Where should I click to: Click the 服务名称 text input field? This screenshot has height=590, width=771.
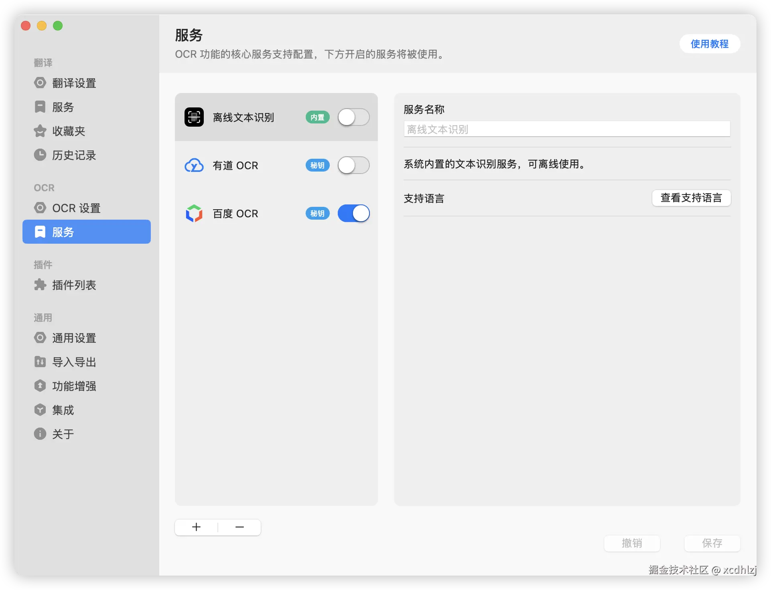click(x=566, y=129)
